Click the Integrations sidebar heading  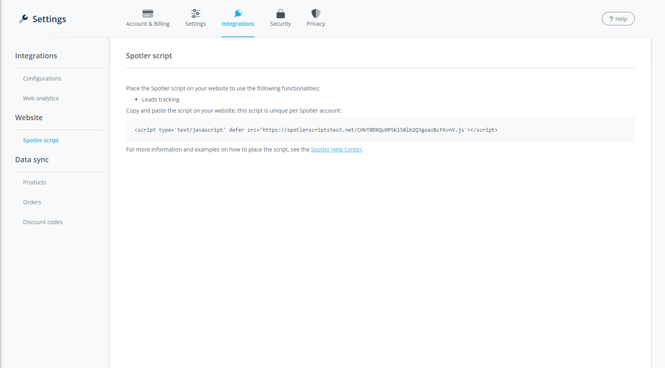tap(36, 56)
